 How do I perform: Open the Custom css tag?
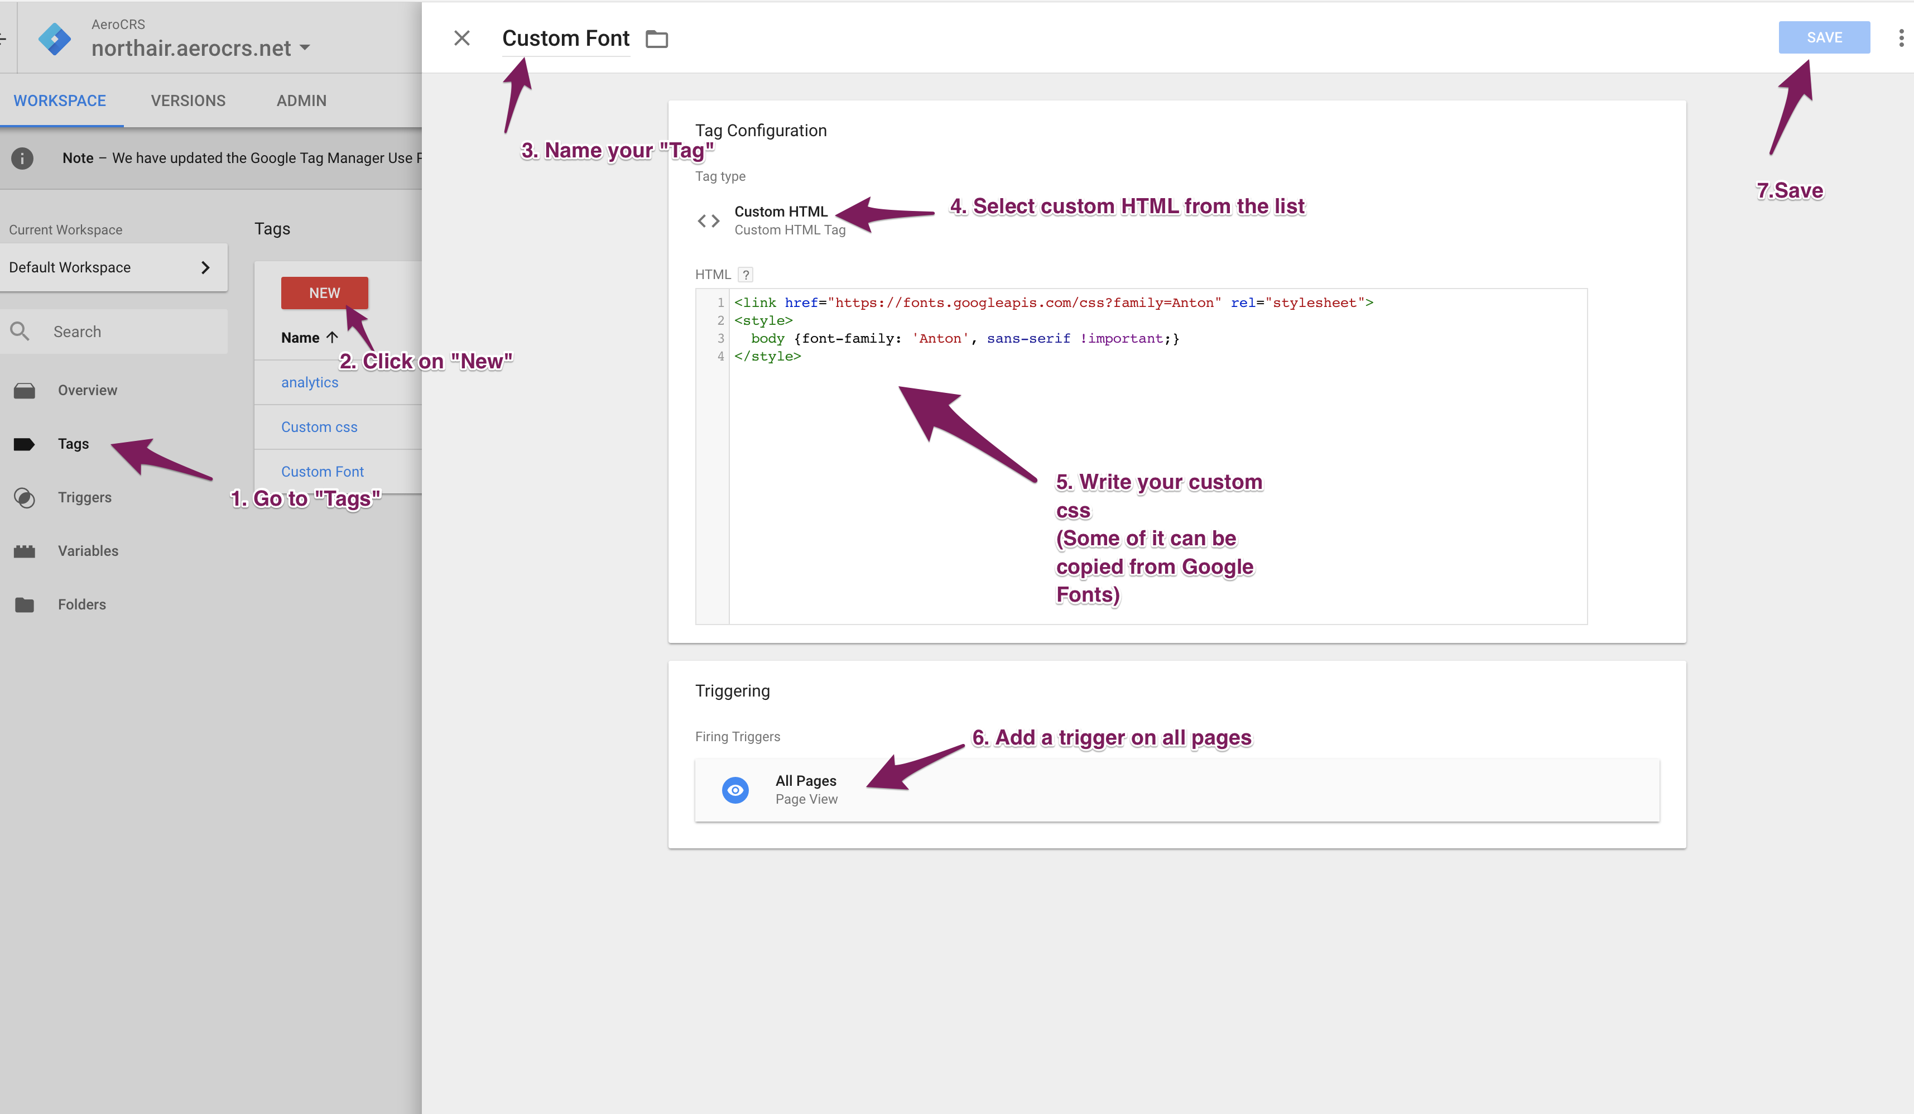coord(319,427)
